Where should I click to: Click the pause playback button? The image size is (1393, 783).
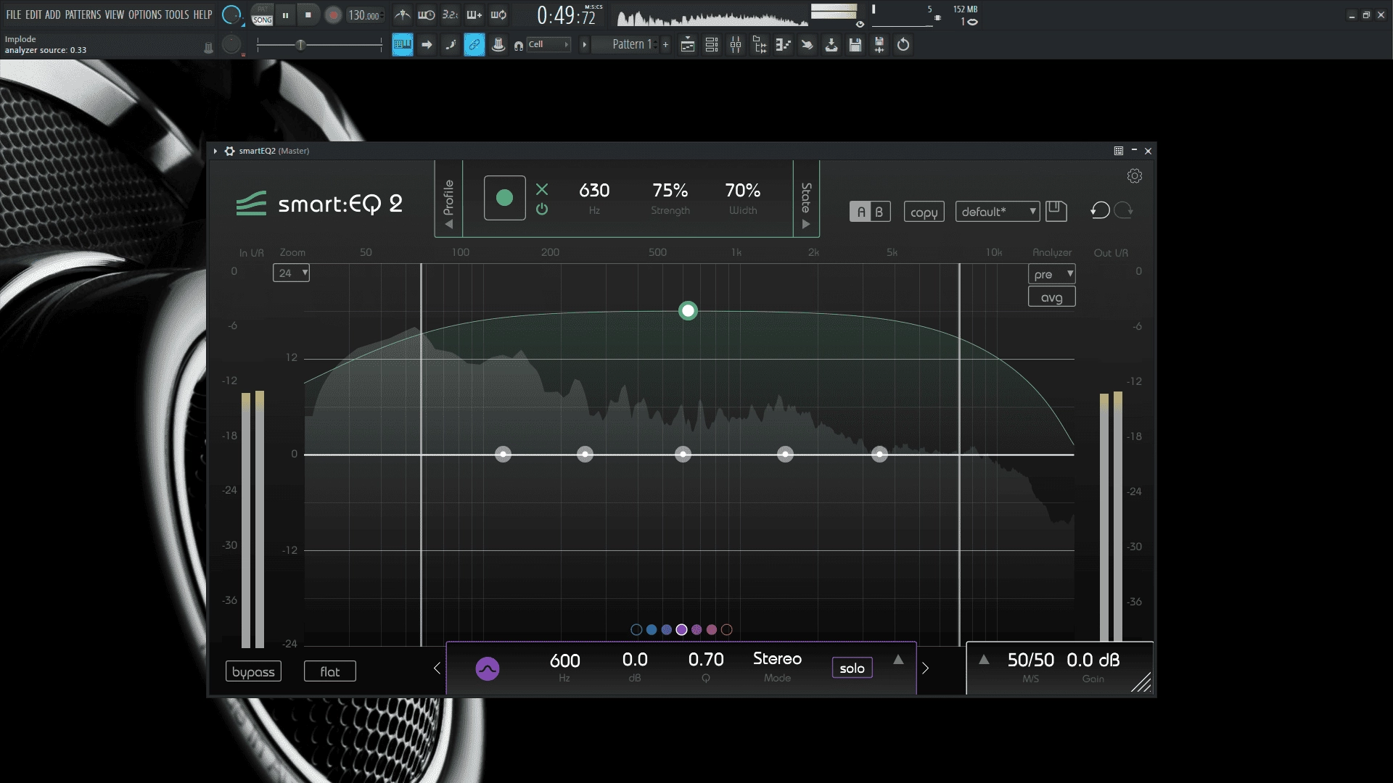point(285,14)
